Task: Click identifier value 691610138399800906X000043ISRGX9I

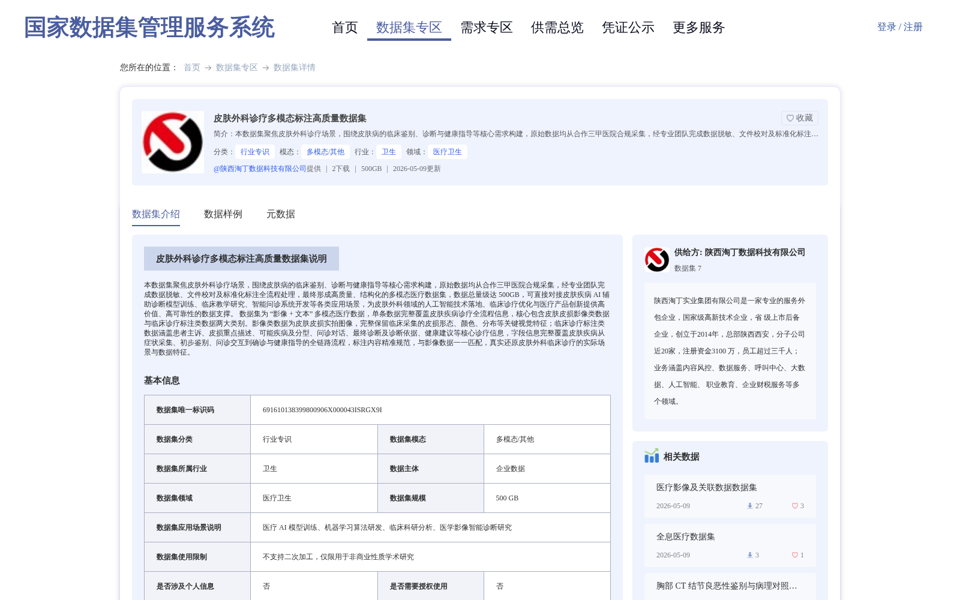Action: pyautogui.click(x=322, y=410)
